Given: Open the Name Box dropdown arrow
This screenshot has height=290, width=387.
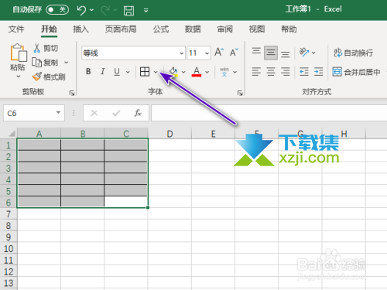Looking at the screenshot, I should 58,112.
